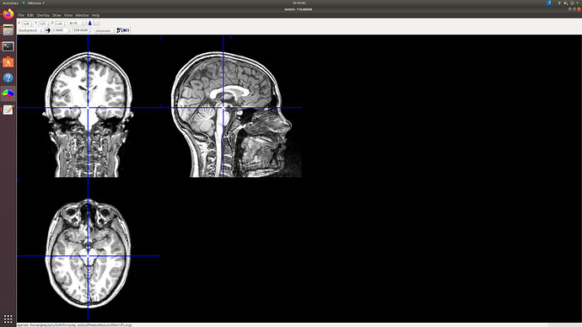Click the maximum intensity value field

click(82, 30)
